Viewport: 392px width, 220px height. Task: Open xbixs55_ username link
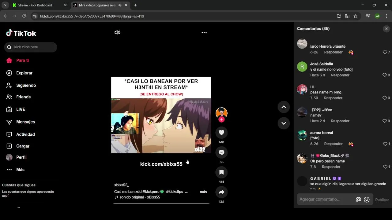pyautogui.click(x=122, y=185)
